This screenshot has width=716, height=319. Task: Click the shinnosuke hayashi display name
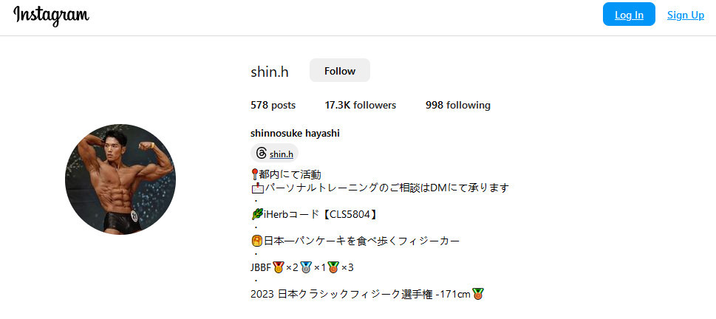pyautogui.click(x=295, y=134)
